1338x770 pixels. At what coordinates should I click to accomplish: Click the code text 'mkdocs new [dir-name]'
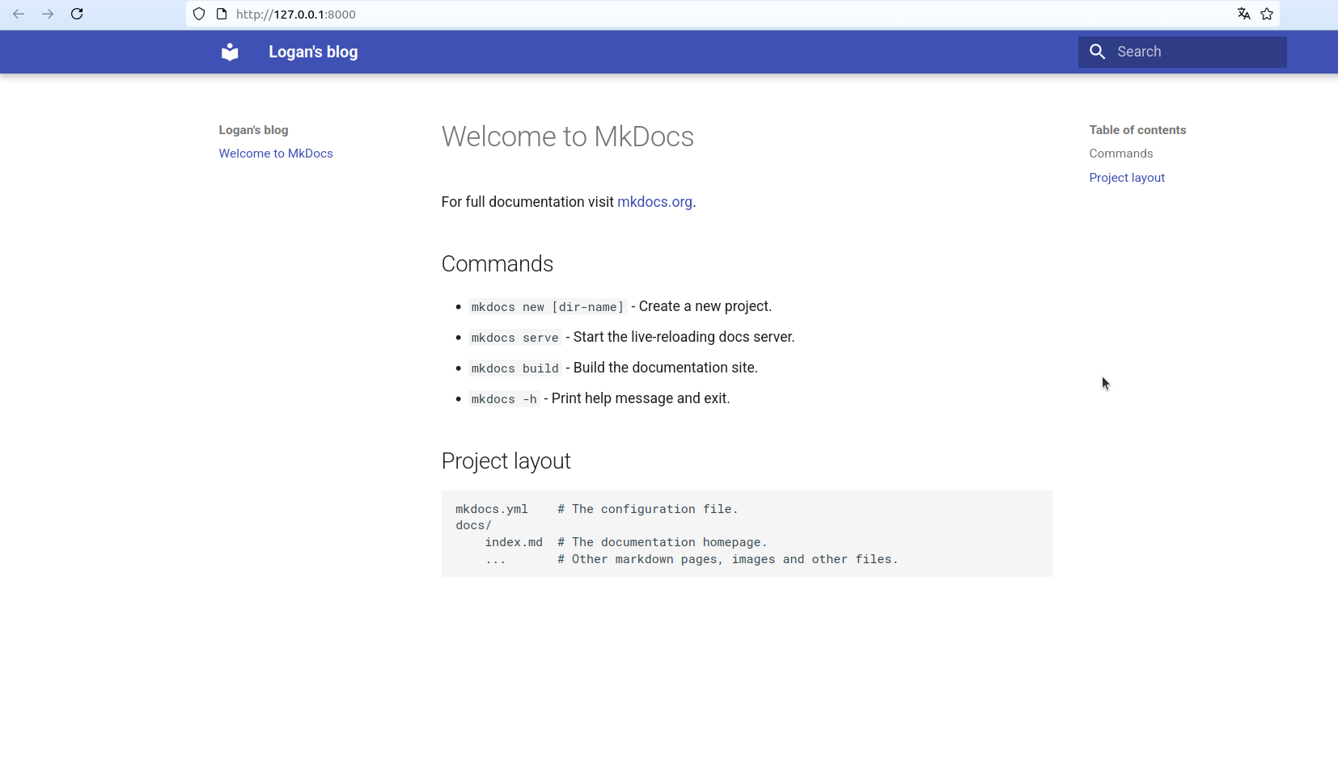[548, 307]
